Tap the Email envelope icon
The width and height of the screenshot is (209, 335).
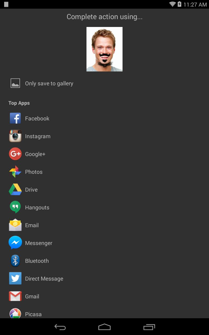tap(15, 225)
